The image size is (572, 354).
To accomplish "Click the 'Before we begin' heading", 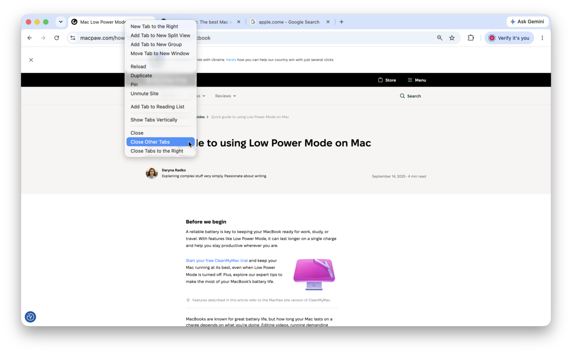I will pyautogui.click(x=206, y=222).
